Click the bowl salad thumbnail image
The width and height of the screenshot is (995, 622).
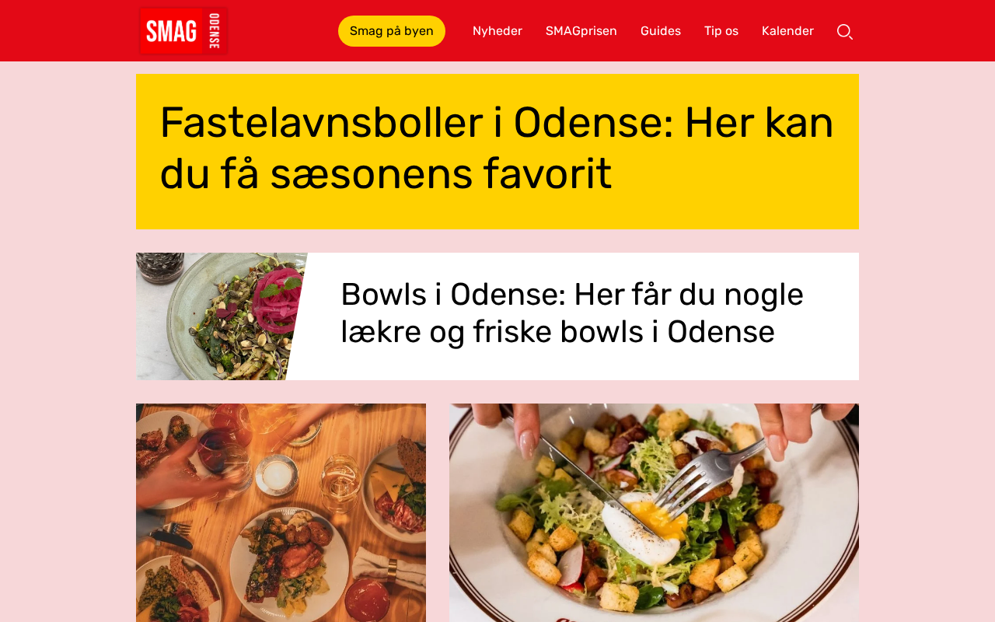(222, 316)
